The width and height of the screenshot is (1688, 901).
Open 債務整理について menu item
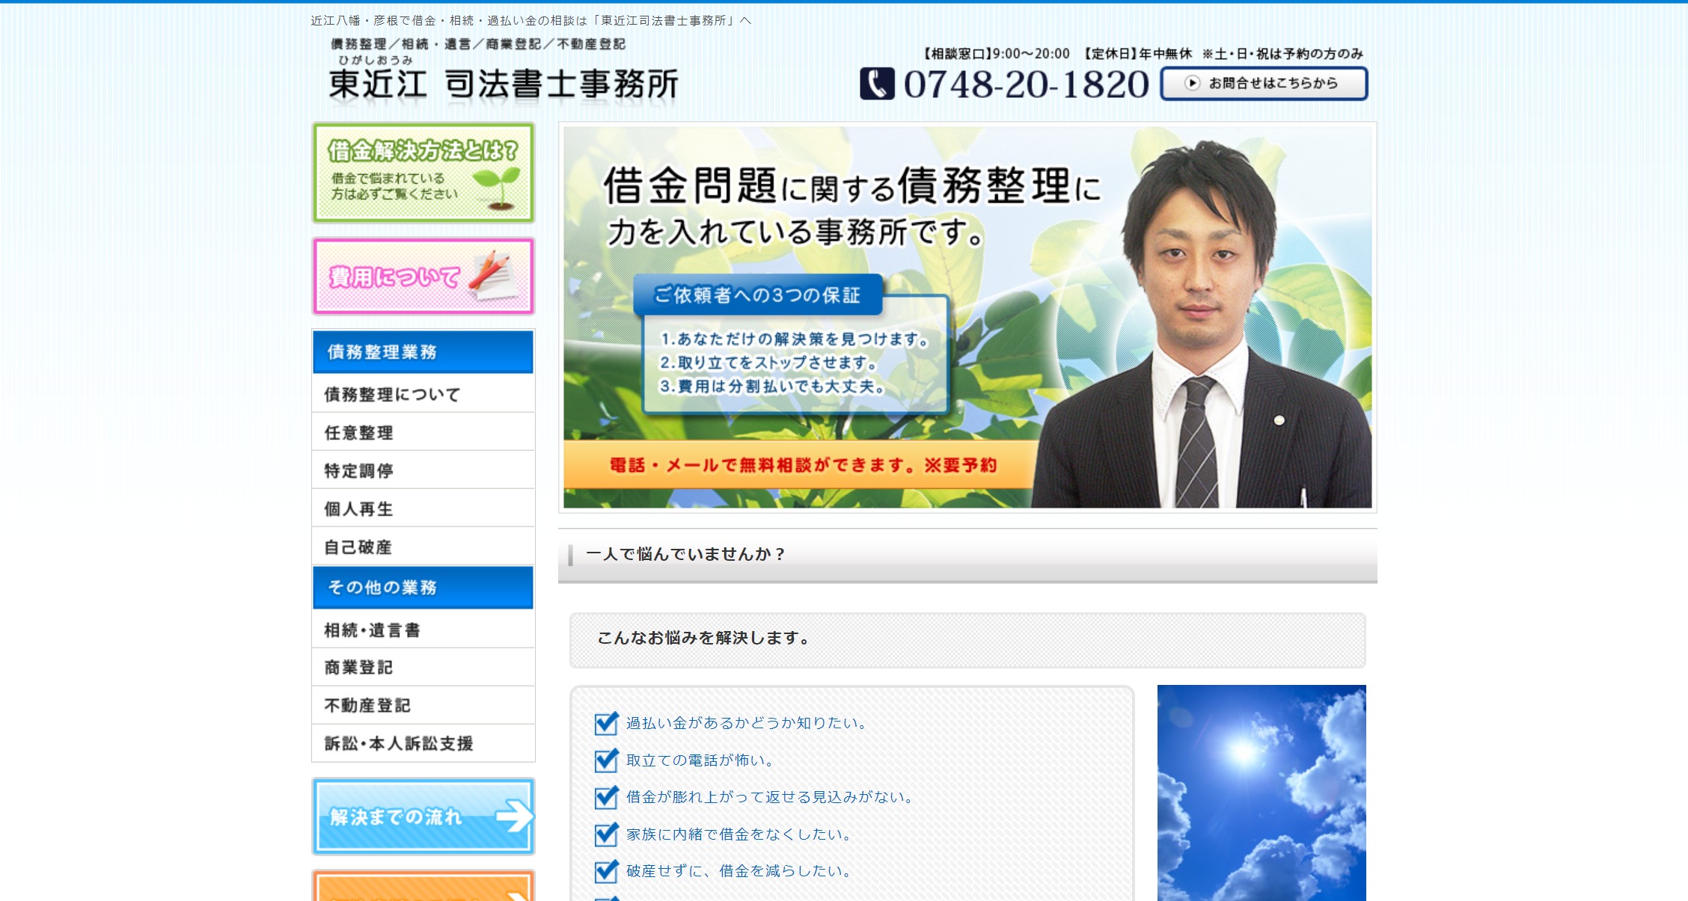point(423,394)
